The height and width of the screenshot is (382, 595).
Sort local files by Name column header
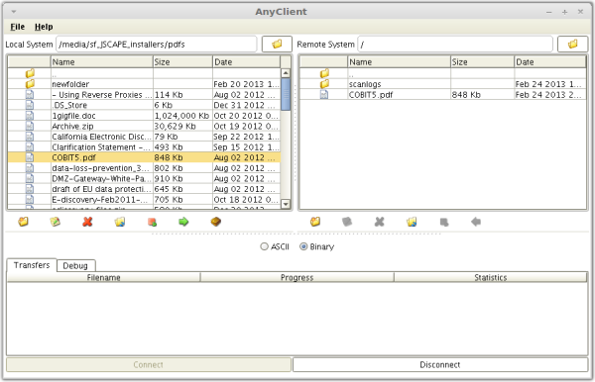(x=102, y=61)
